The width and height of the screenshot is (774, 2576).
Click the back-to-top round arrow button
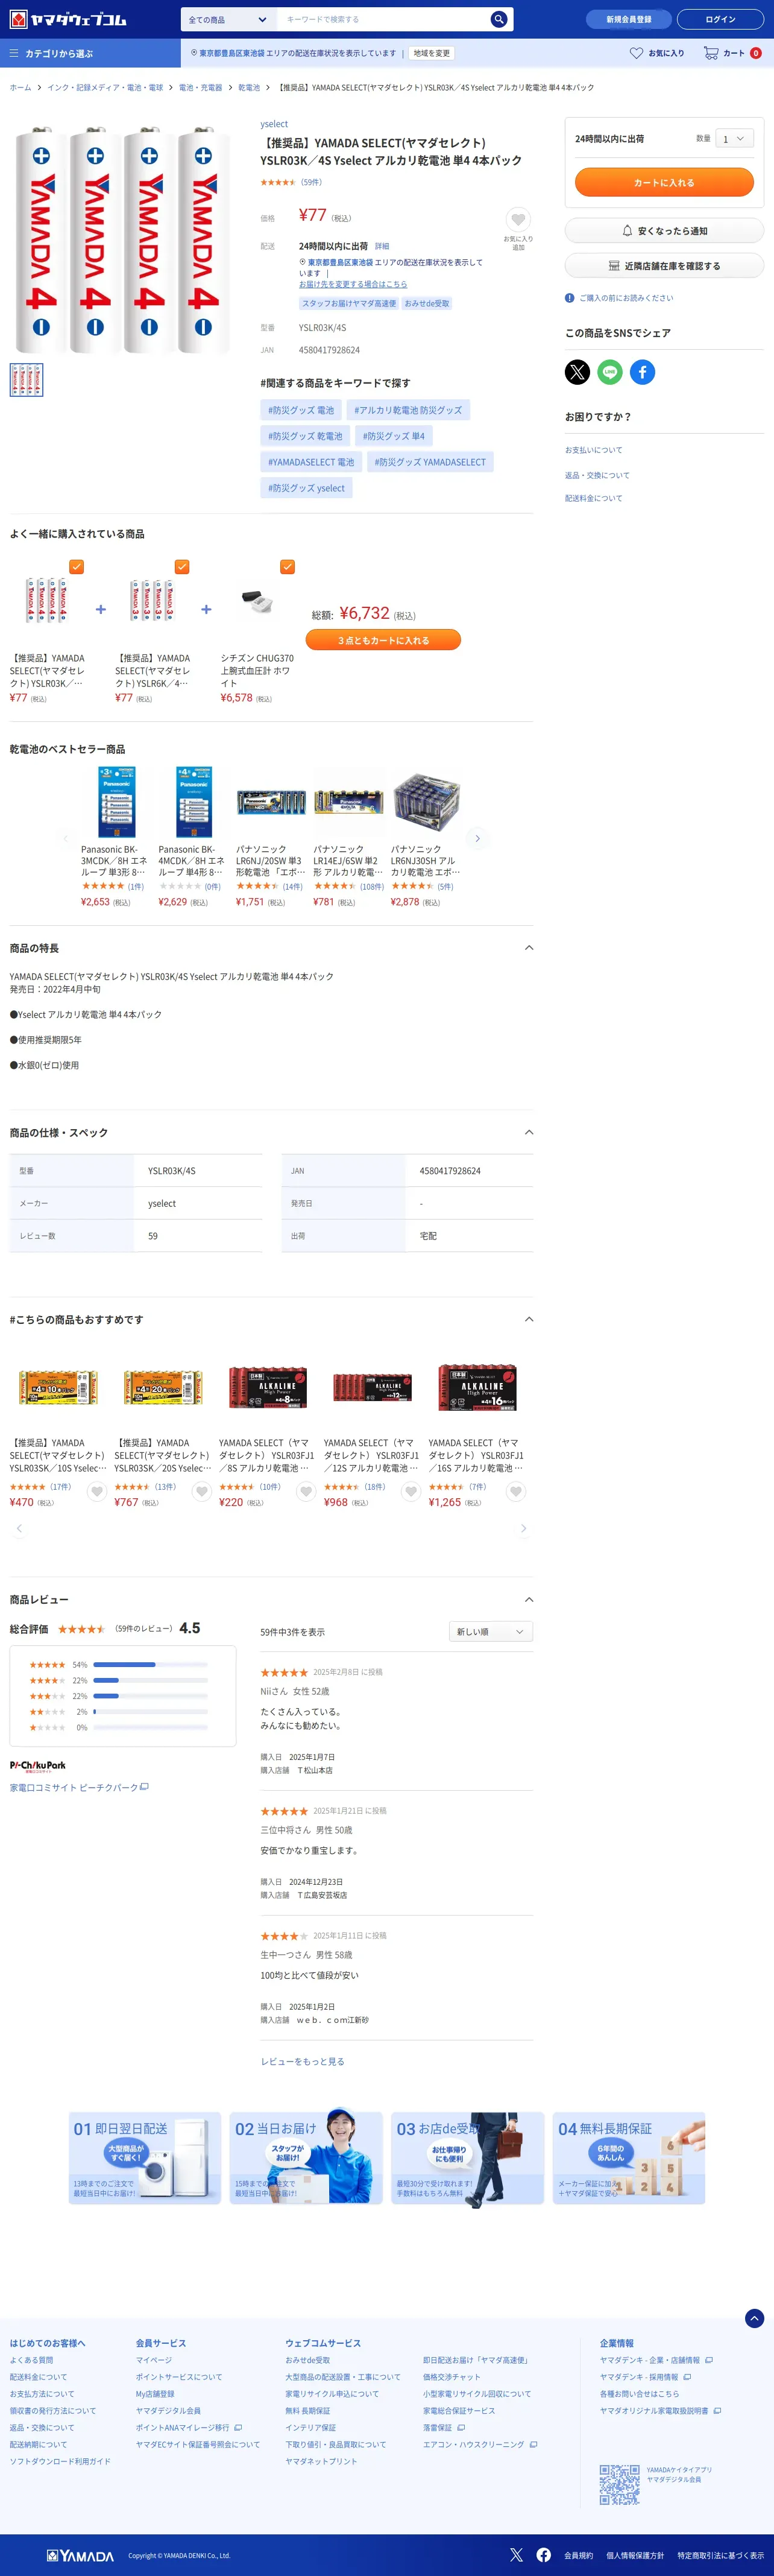pyautogui.click(x=755, y=2318)
